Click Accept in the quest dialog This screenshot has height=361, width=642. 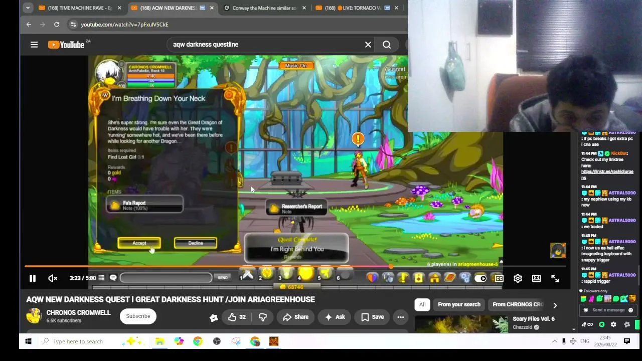139,243
